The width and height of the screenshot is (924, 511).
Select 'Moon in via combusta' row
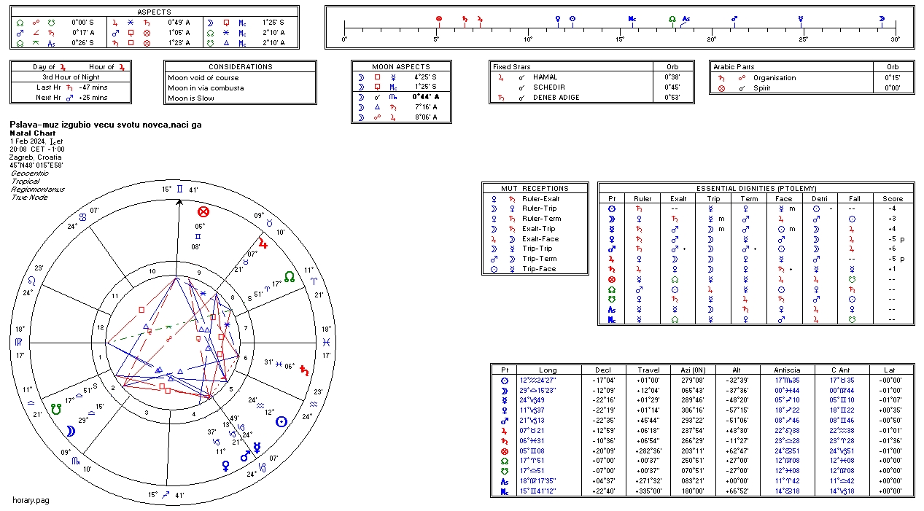pyautogui.click(x=206, y=87)
